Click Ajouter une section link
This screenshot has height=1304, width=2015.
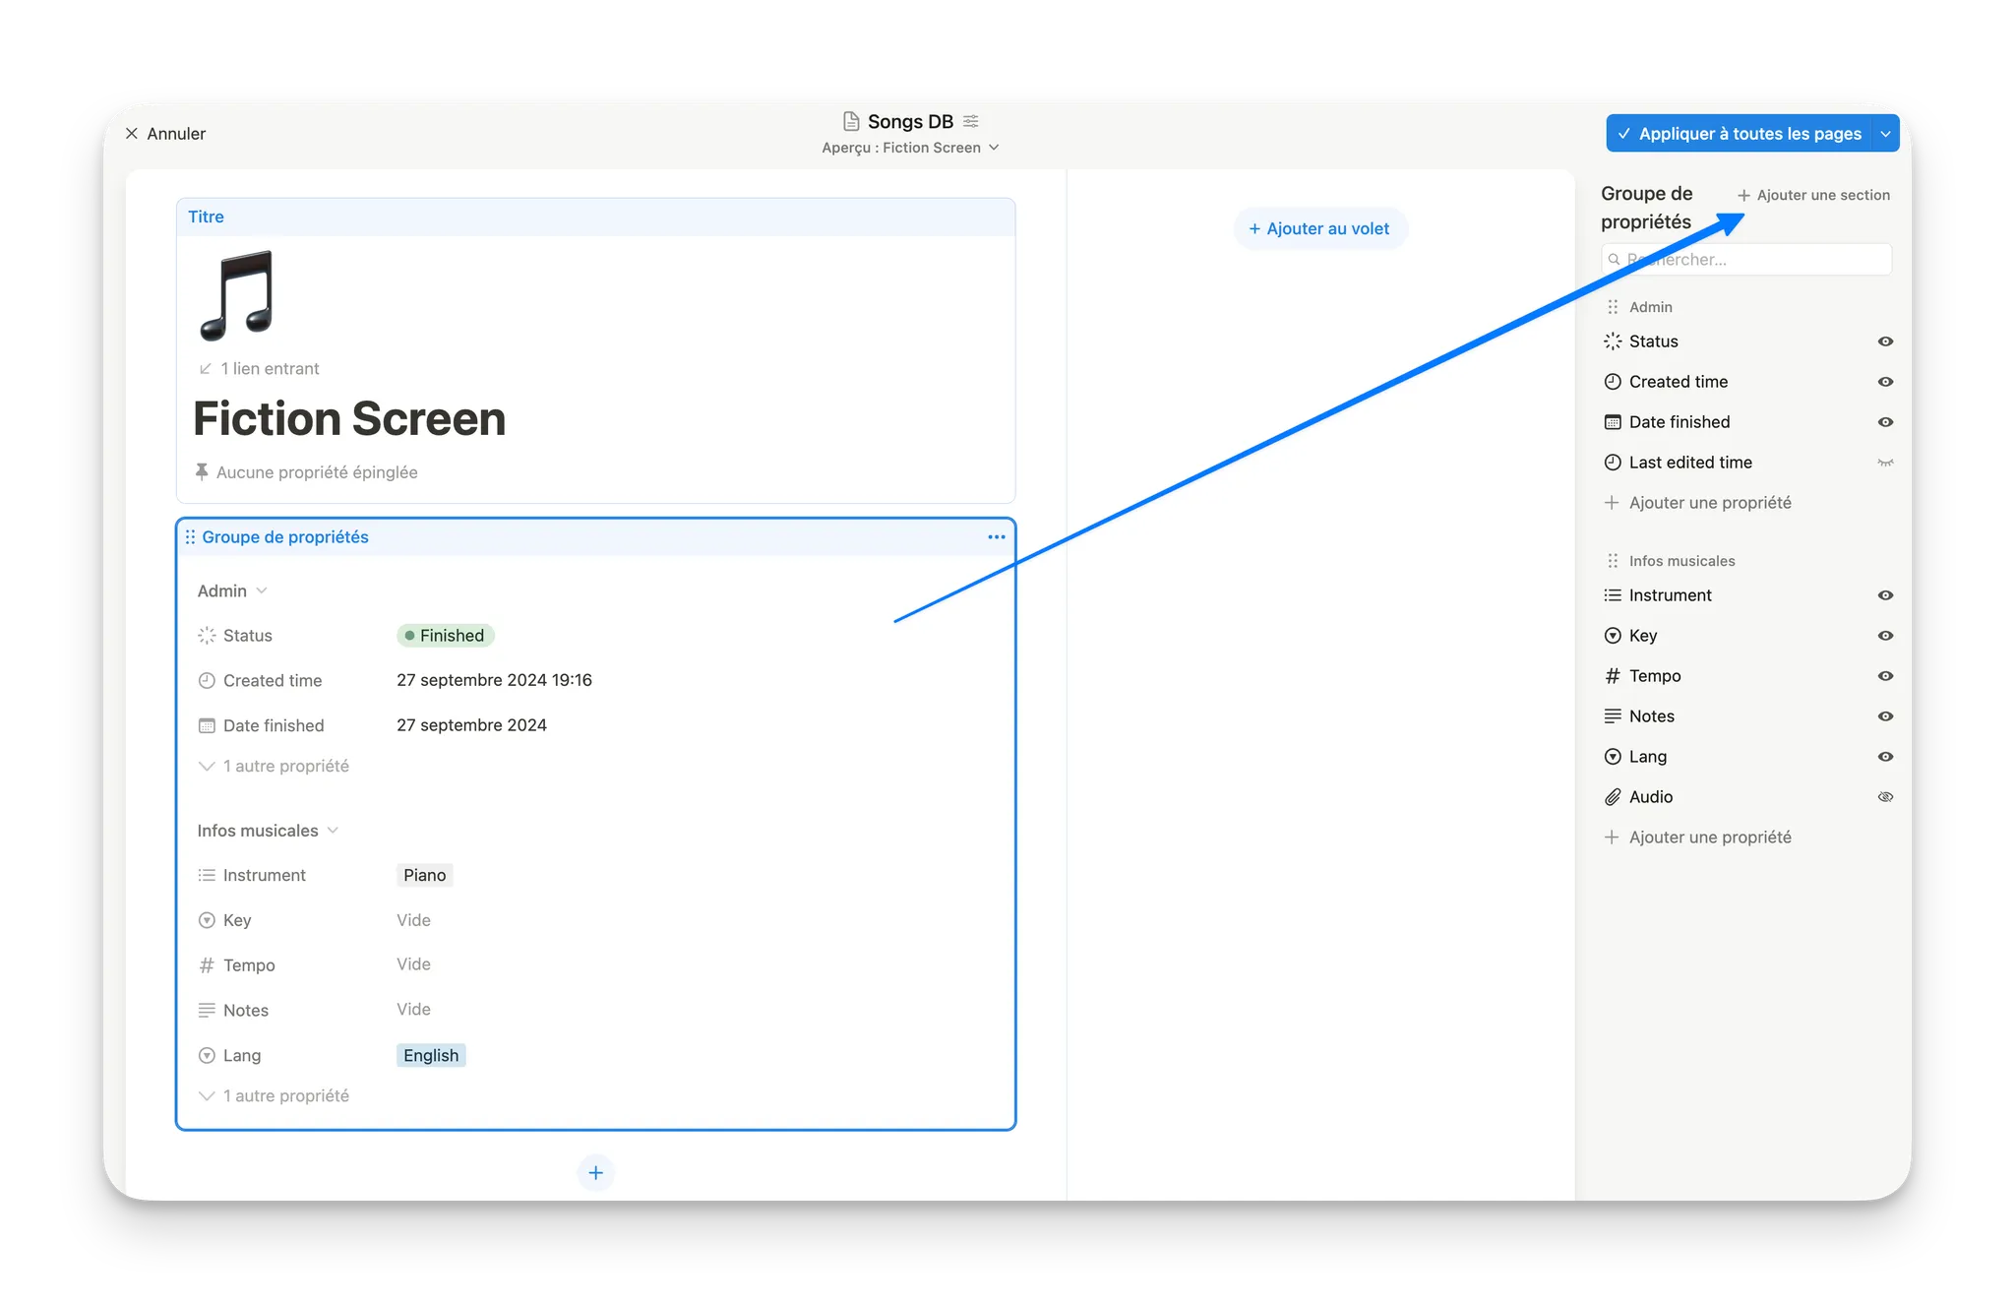[x=1813, y=195]
